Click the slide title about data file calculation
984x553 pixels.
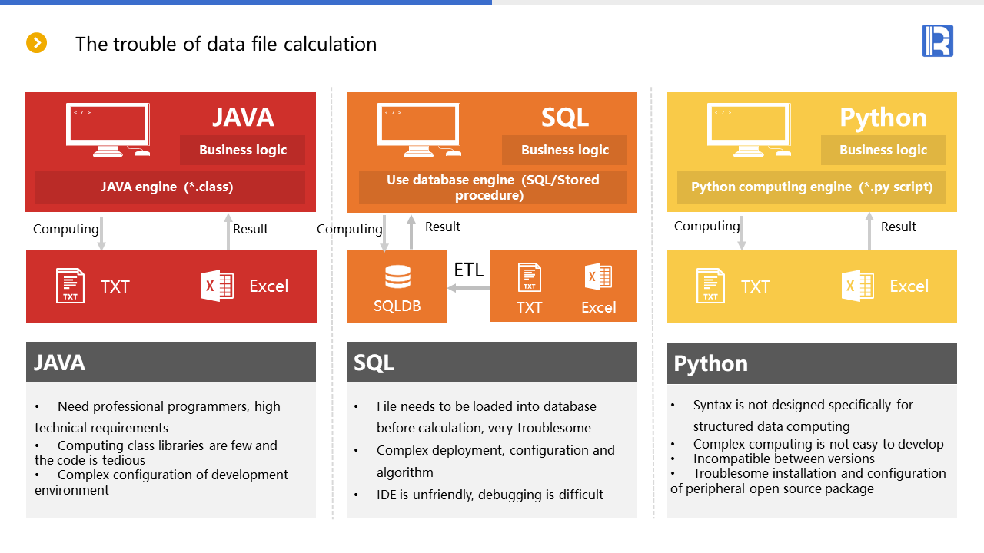pos(226,44)
